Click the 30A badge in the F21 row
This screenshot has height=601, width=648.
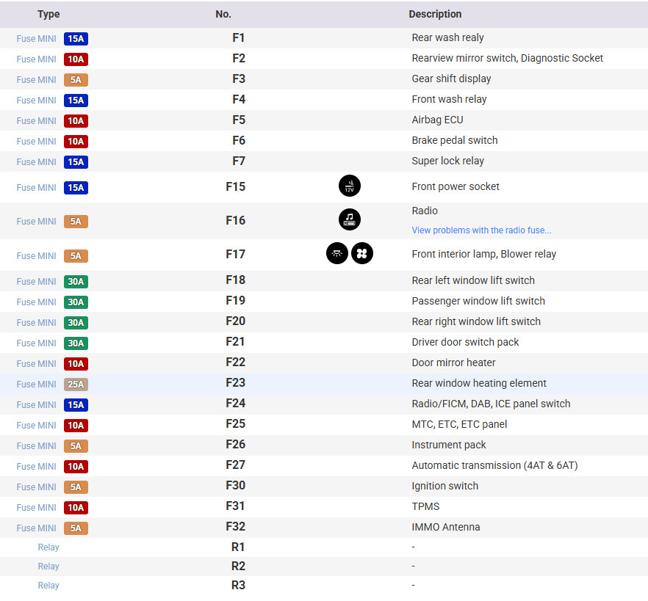(76, 343)
